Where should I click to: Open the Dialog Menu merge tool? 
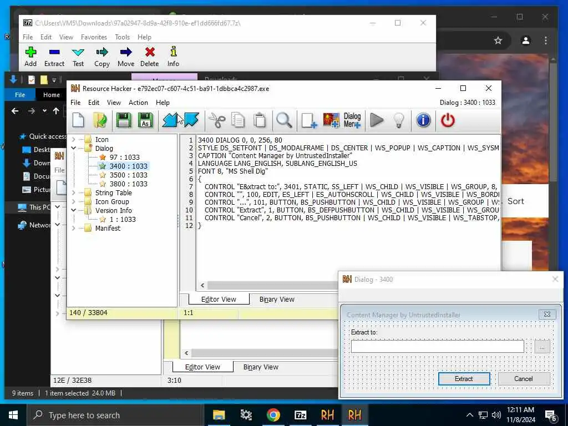tap(352, 120)
